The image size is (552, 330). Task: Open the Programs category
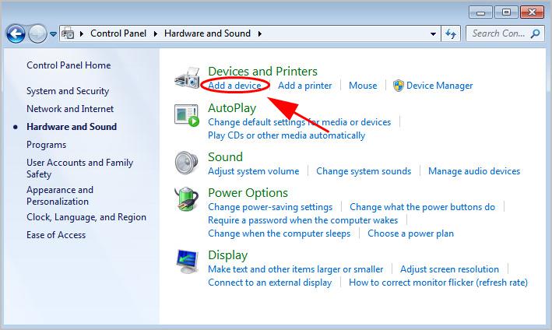coord(46,145)
